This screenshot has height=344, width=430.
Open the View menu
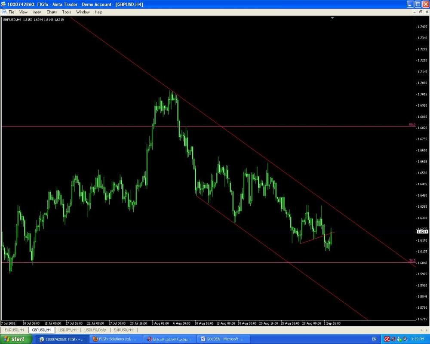coord(23,12)
